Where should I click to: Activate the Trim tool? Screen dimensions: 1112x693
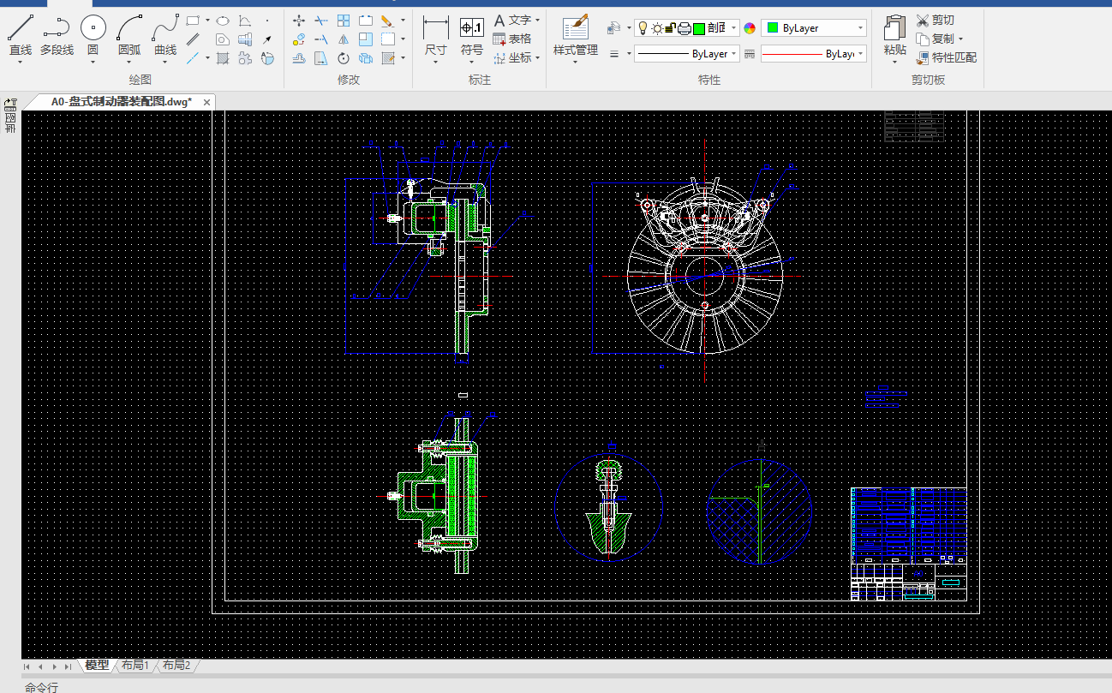(x=321, y=21)
